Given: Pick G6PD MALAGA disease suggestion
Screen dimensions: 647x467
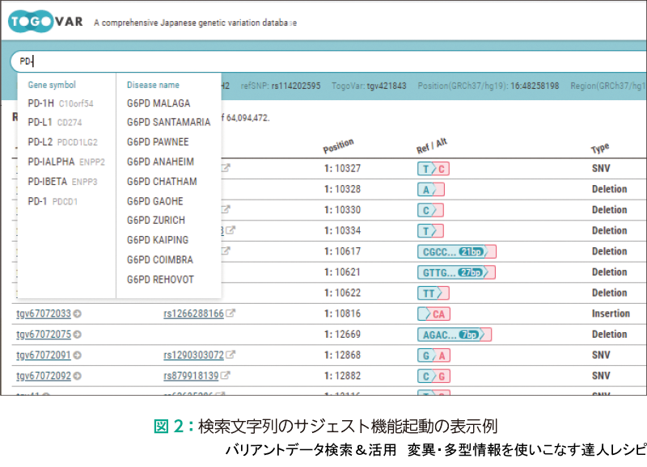Looking at the screenshot, I should click(x=159, y=103).
